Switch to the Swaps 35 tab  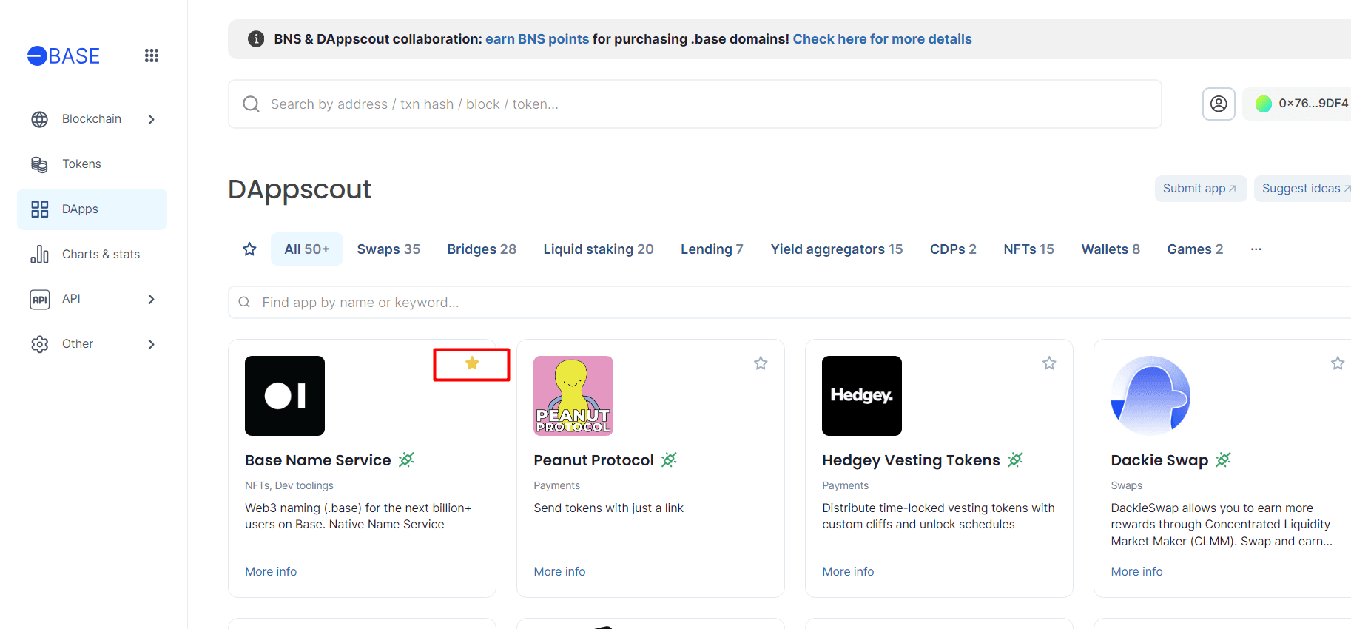pos(388,249)
